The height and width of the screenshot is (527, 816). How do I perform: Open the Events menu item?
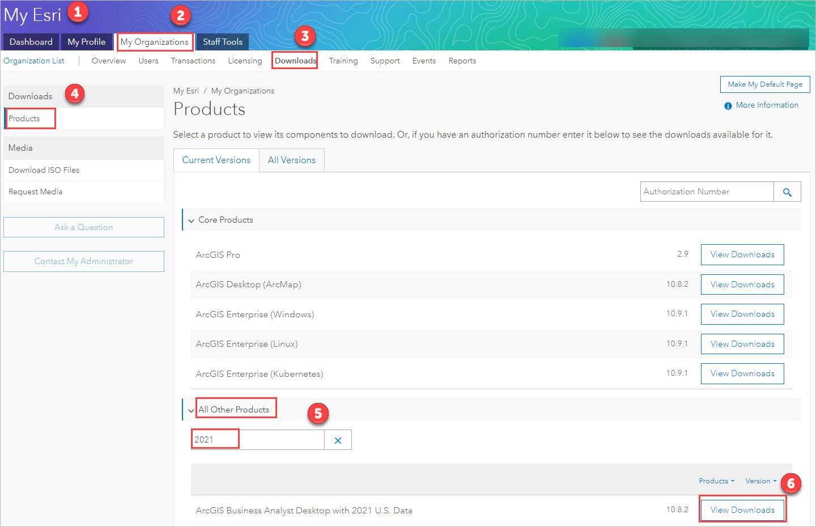pos(424,61)
